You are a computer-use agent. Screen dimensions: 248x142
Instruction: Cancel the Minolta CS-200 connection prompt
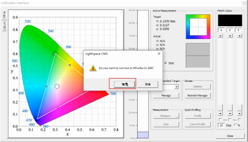click(147, 84)
